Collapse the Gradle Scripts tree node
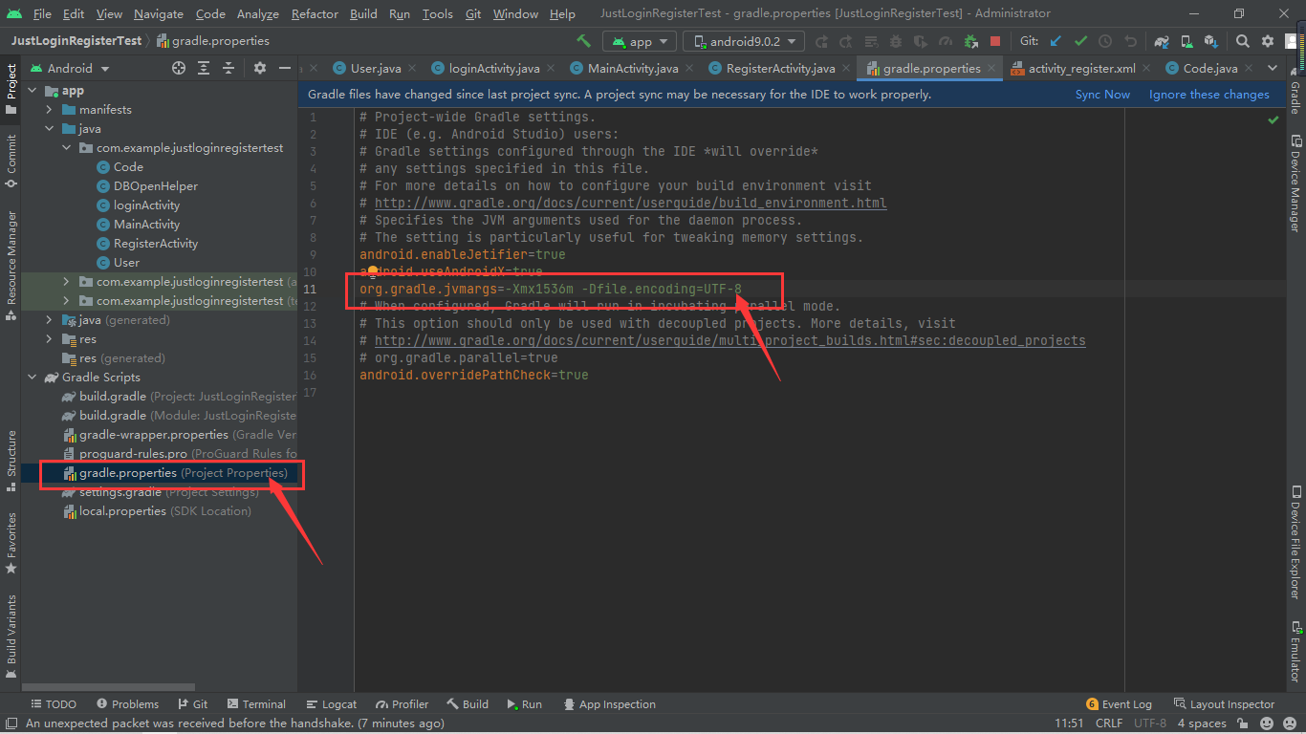 point(32,377)
